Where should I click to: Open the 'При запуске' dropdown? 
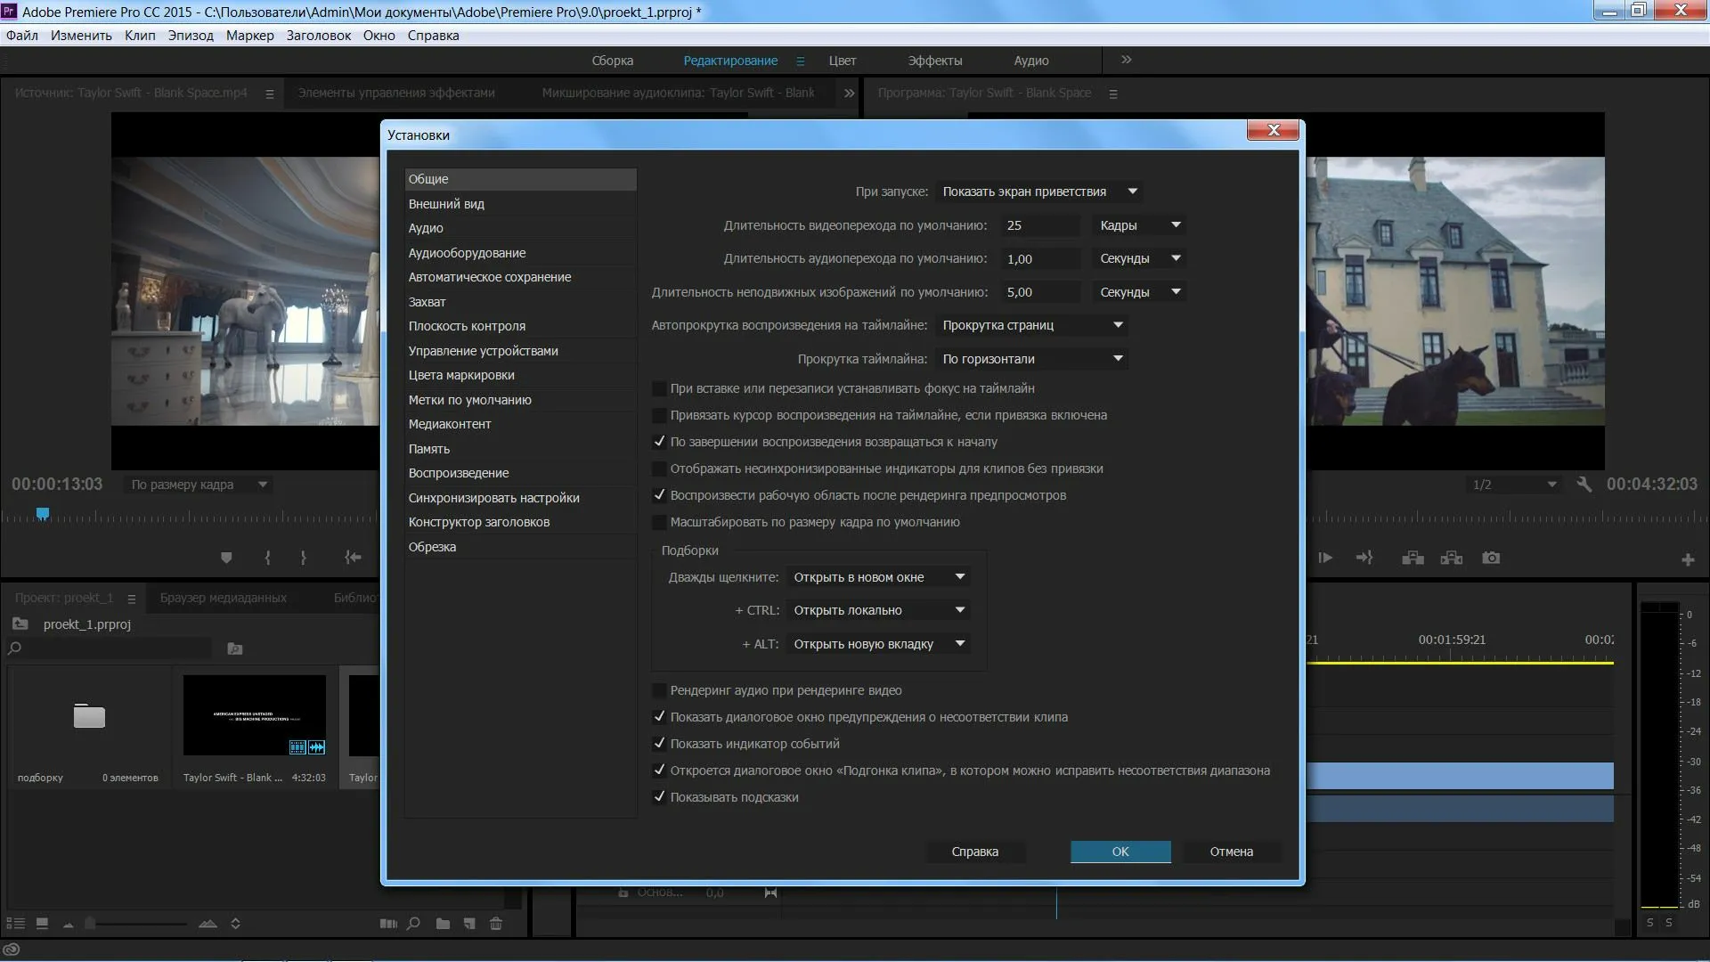1039,192
